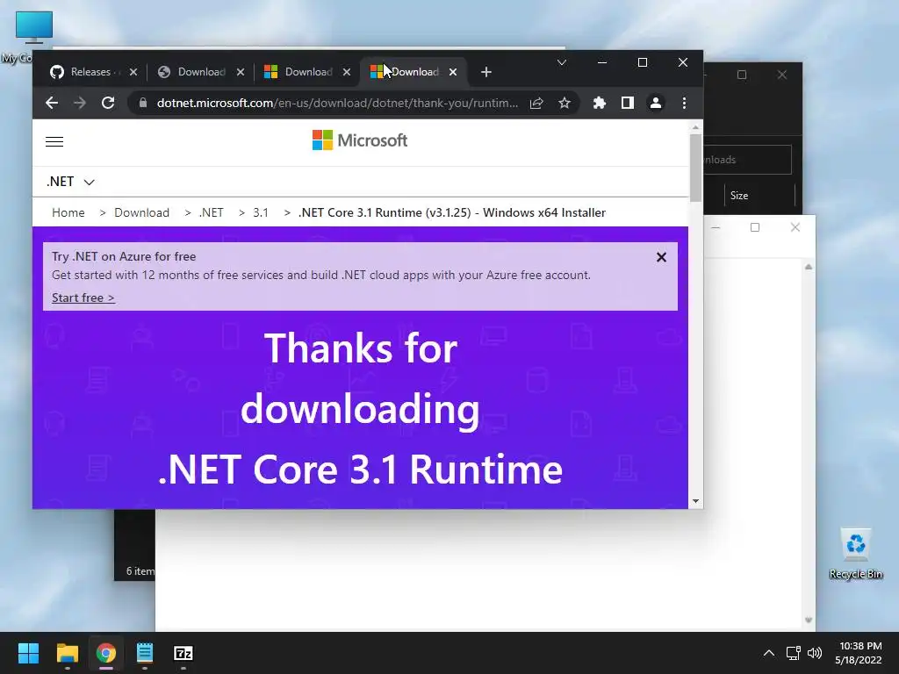Open the volume tray icon
Viewport: 899px width, 674px height.
[814, 653]
